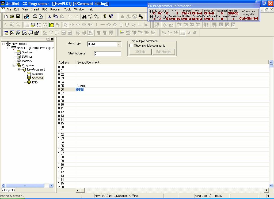Click Force On Ctrl+J button
274x199 pixels.
tap(197, 17)
